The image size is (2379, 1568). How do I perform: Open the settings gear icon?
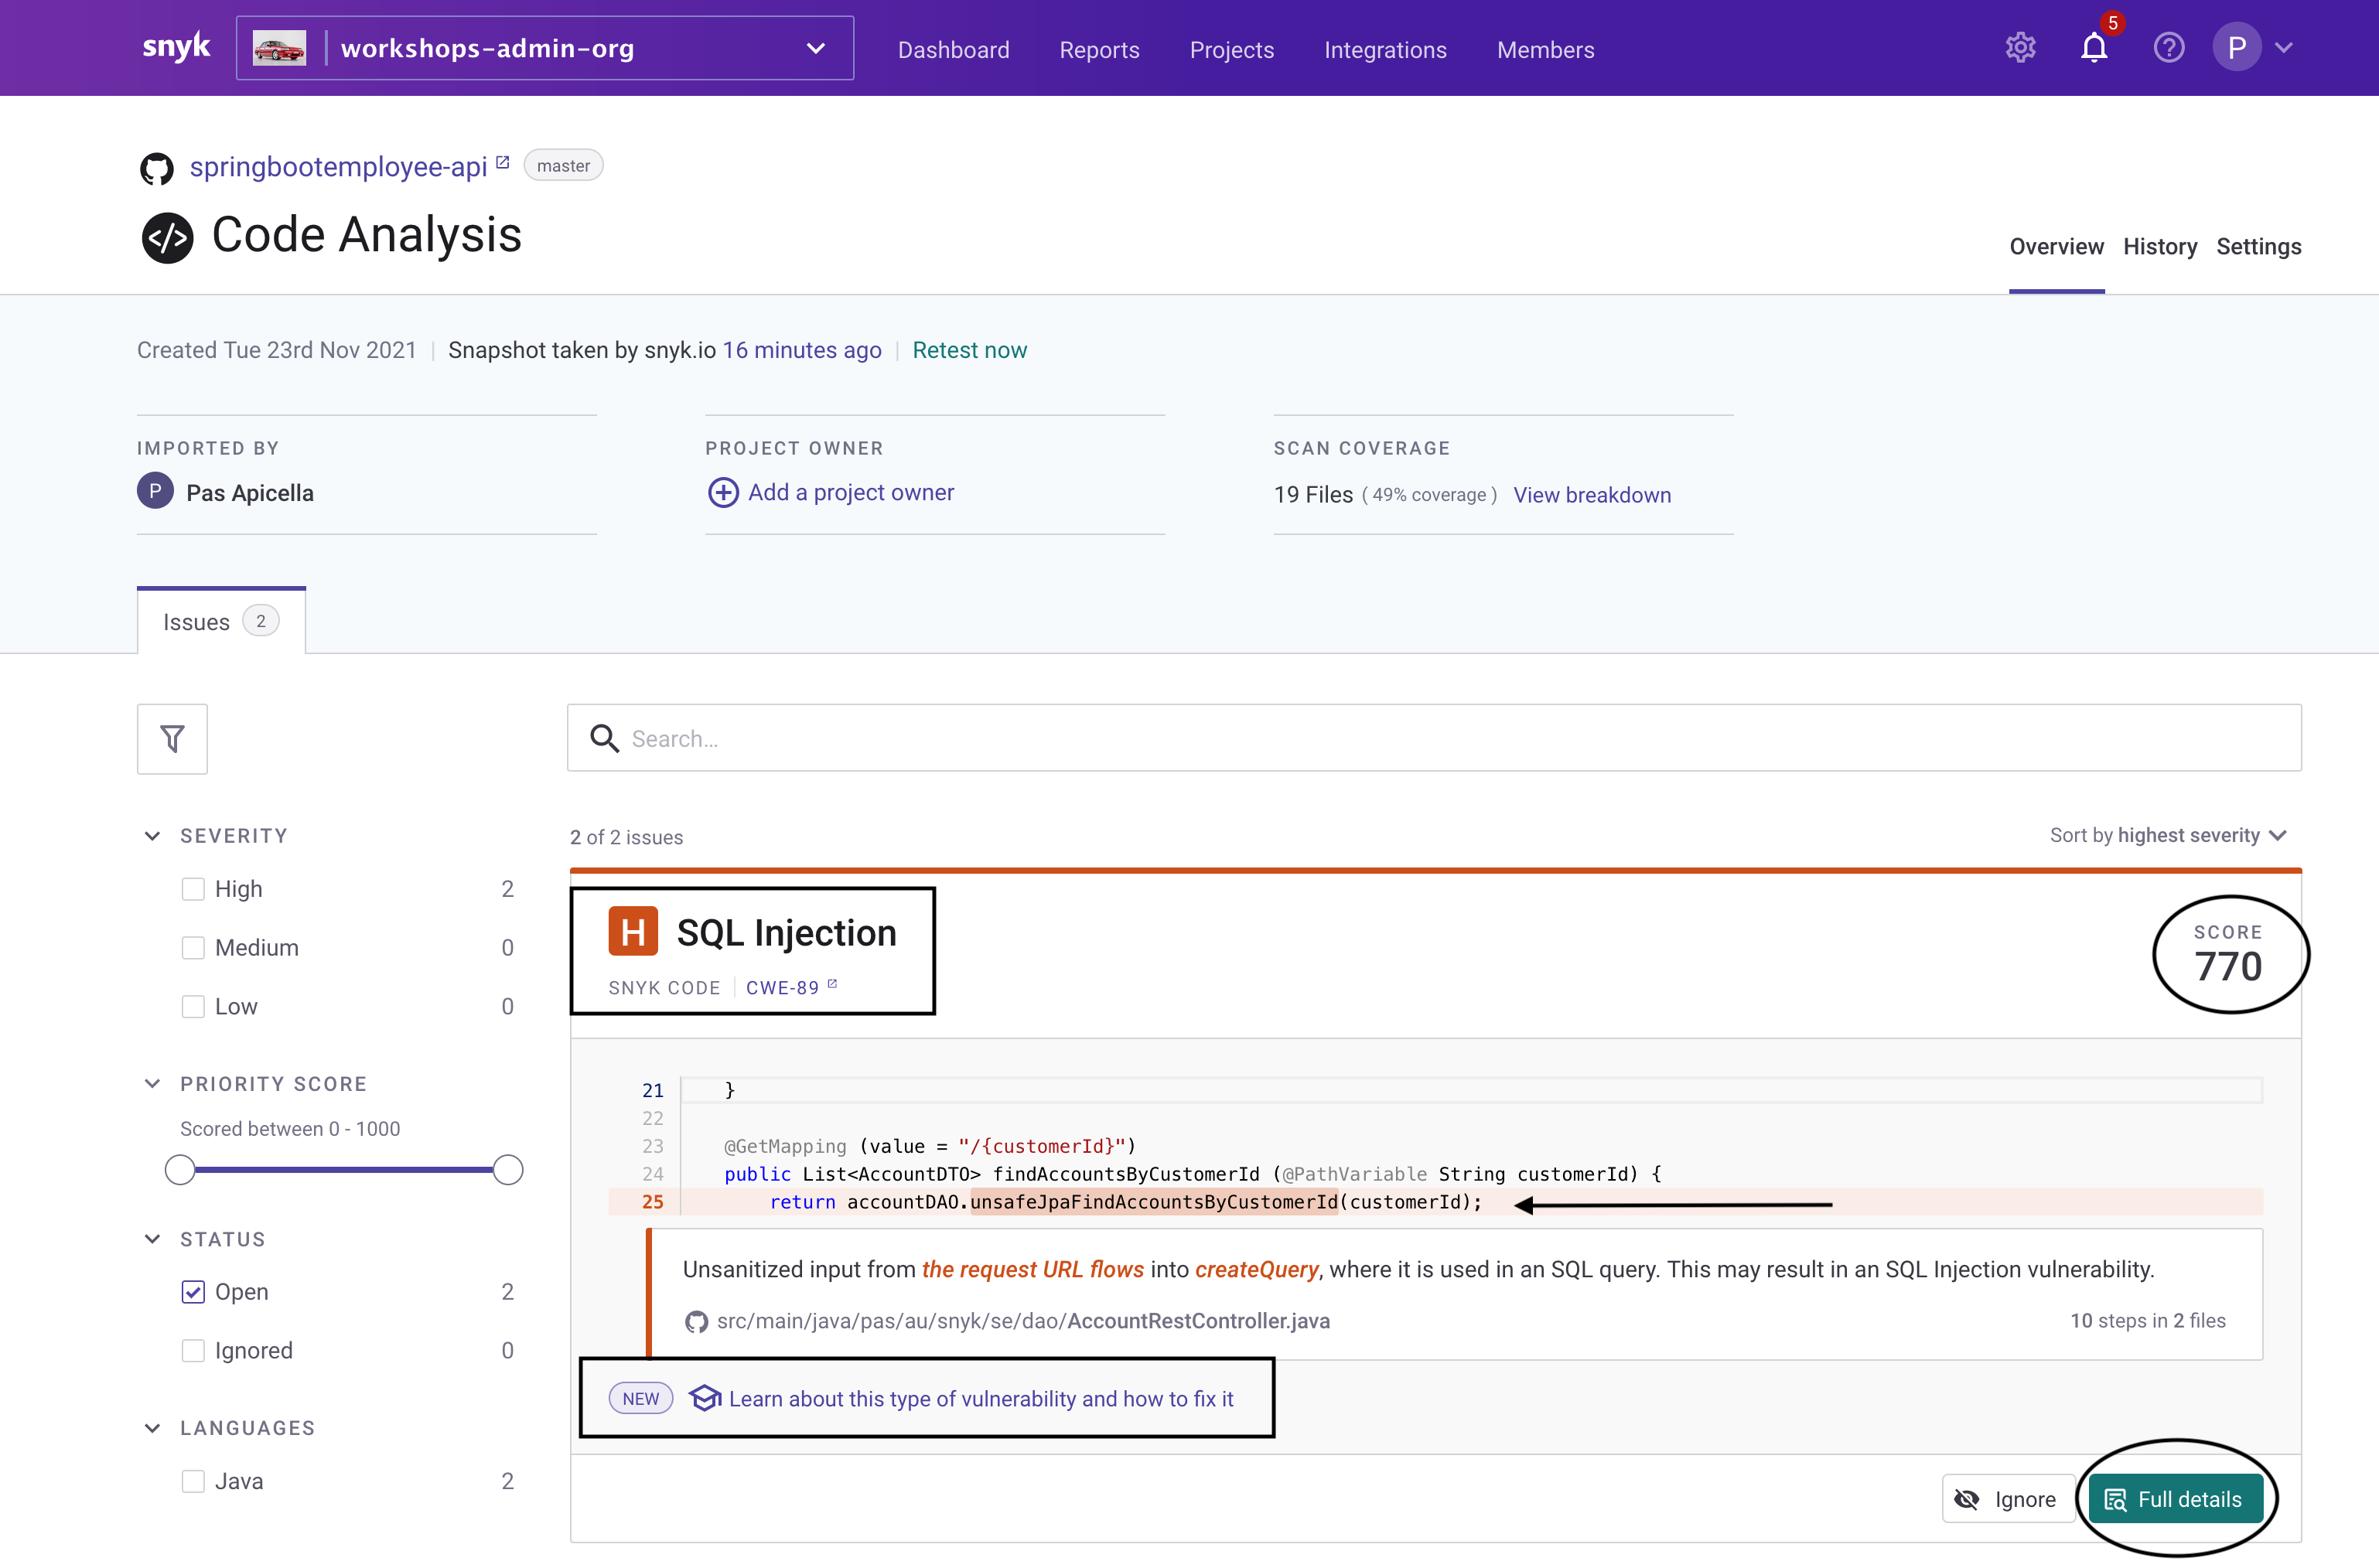[x=2020, y=47]
